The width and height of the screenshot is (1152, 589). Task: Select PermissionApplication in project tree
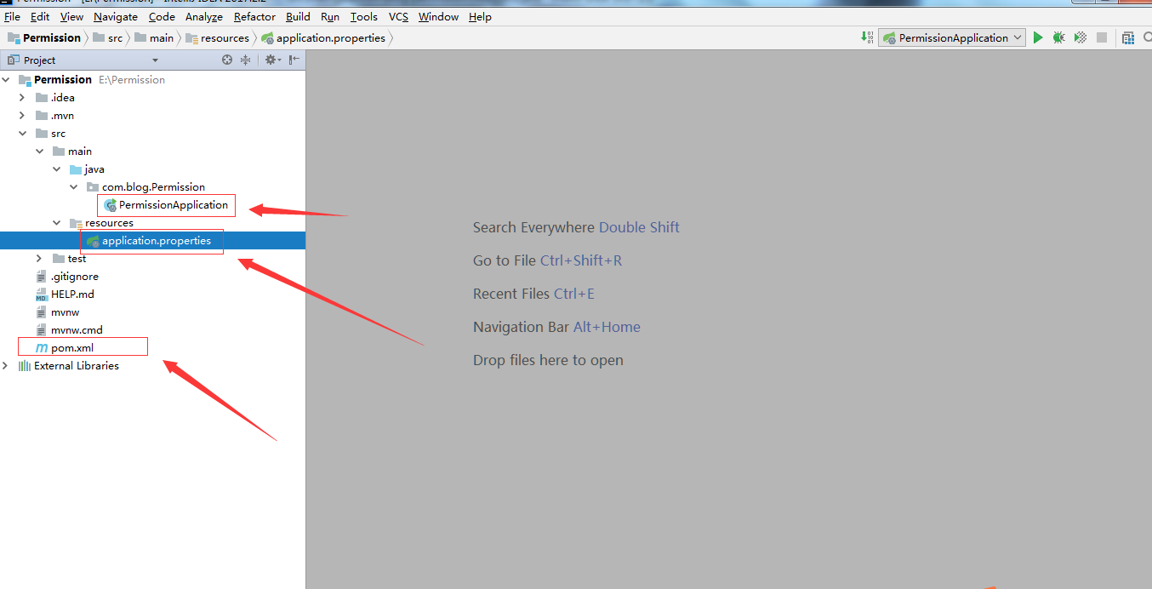pyautogui.click(x=174, y=205)
